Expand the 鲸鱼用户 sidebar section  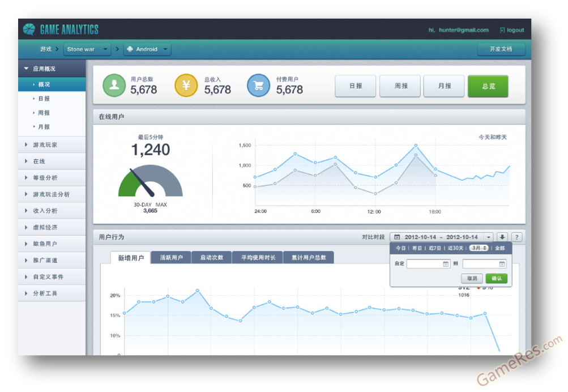(52, 244)
